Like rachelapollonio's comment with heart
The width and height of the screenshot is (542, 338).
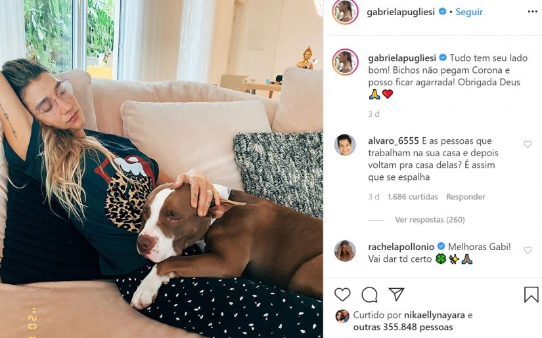click(528, 250)
